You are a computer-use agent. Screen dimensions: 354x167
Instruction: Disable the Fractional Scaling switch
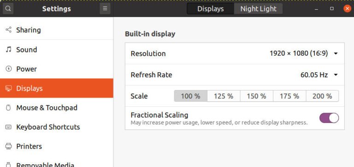(x=329, y=118)
